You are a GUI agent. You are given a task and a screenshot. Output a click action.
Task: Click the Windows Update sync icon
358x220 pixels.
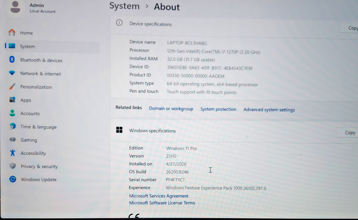click(13, 179)
